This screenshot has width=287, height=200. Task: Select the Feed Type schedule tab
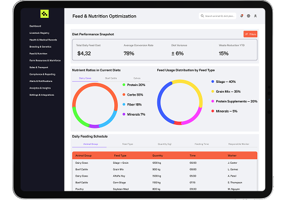click(128, 144)
